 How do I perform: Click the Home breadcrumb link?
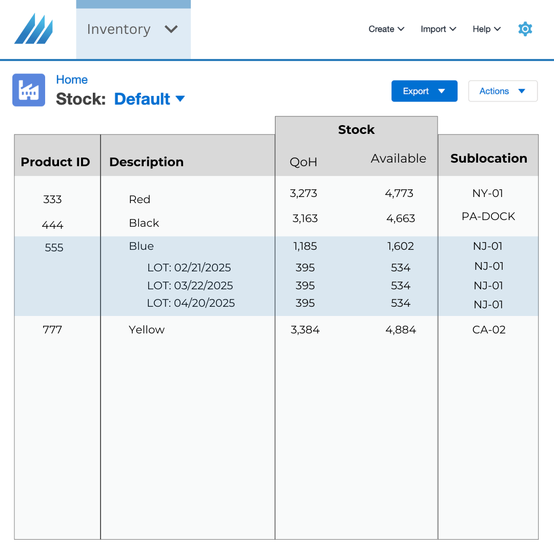(72, 80)
